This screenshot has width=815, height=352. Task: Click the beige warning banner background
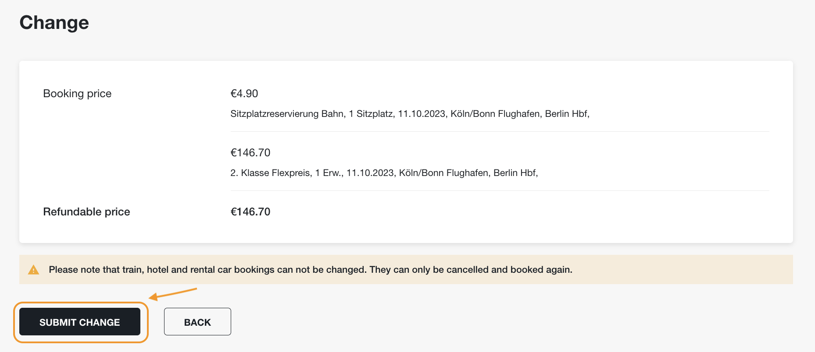coord(406,270)
